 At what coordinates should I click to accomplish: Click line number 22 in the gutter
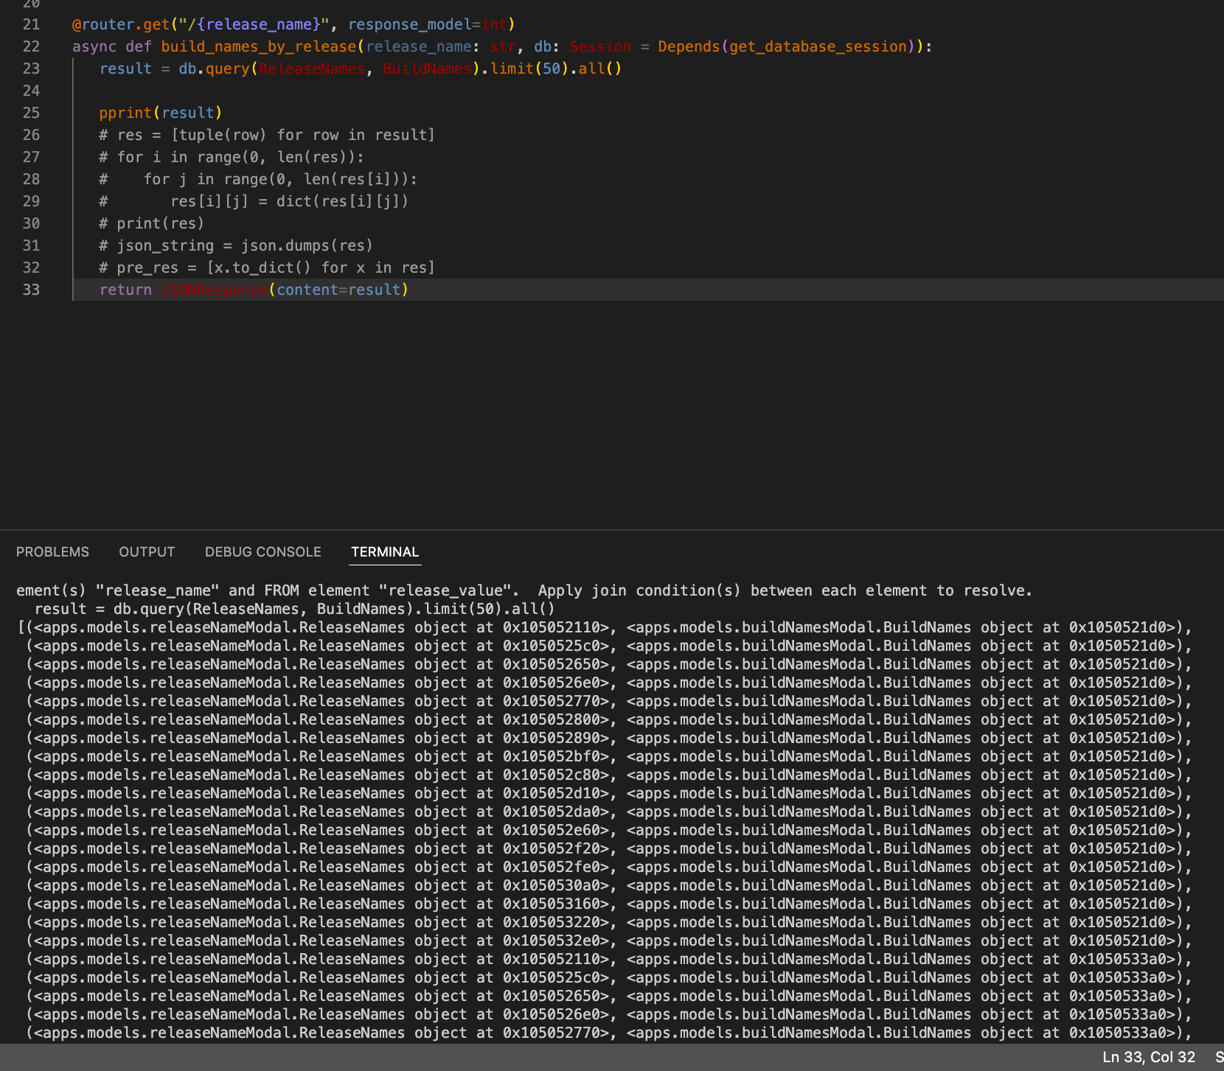[x=31, y=46]
